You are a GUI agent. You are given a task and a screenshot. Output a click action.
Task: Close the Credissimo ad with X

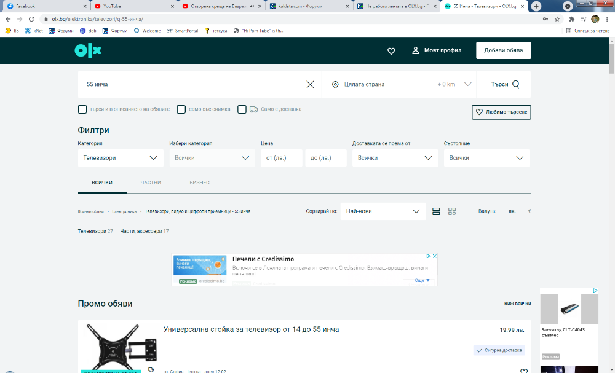coord(435,256)
